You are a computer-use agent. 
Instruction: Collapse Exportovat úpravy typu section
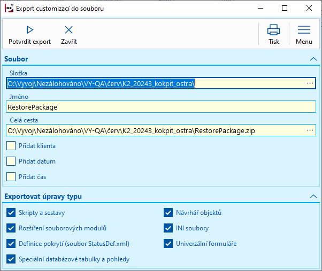[313, 197]
